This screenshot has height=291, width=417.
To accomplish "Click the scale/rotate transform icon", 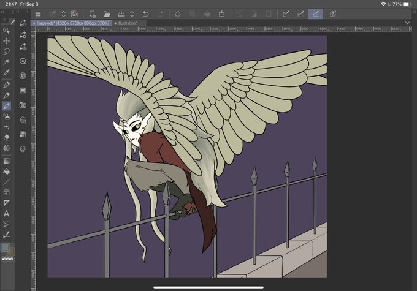I will [221, 14].
